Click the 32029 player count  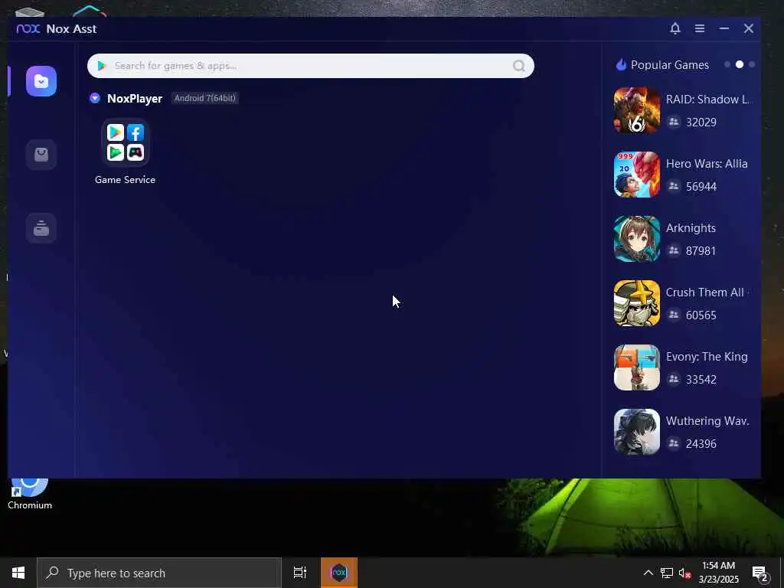click(x=701, y=122)
